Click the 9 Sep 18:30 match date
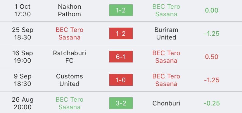The width and height of the screenshot is (242, 113). coord(23,80)
